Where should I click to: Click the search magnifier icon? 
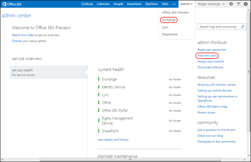point(243,26)
